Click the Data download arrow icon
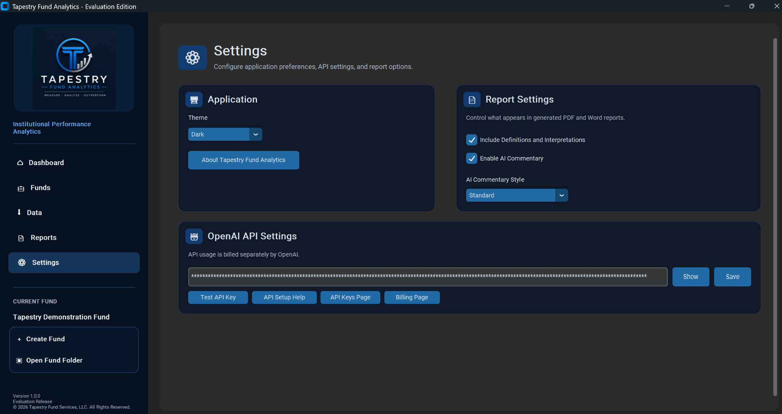Image resolution: width=782 pixels, height=414 pixels. (x=19, y=212)
